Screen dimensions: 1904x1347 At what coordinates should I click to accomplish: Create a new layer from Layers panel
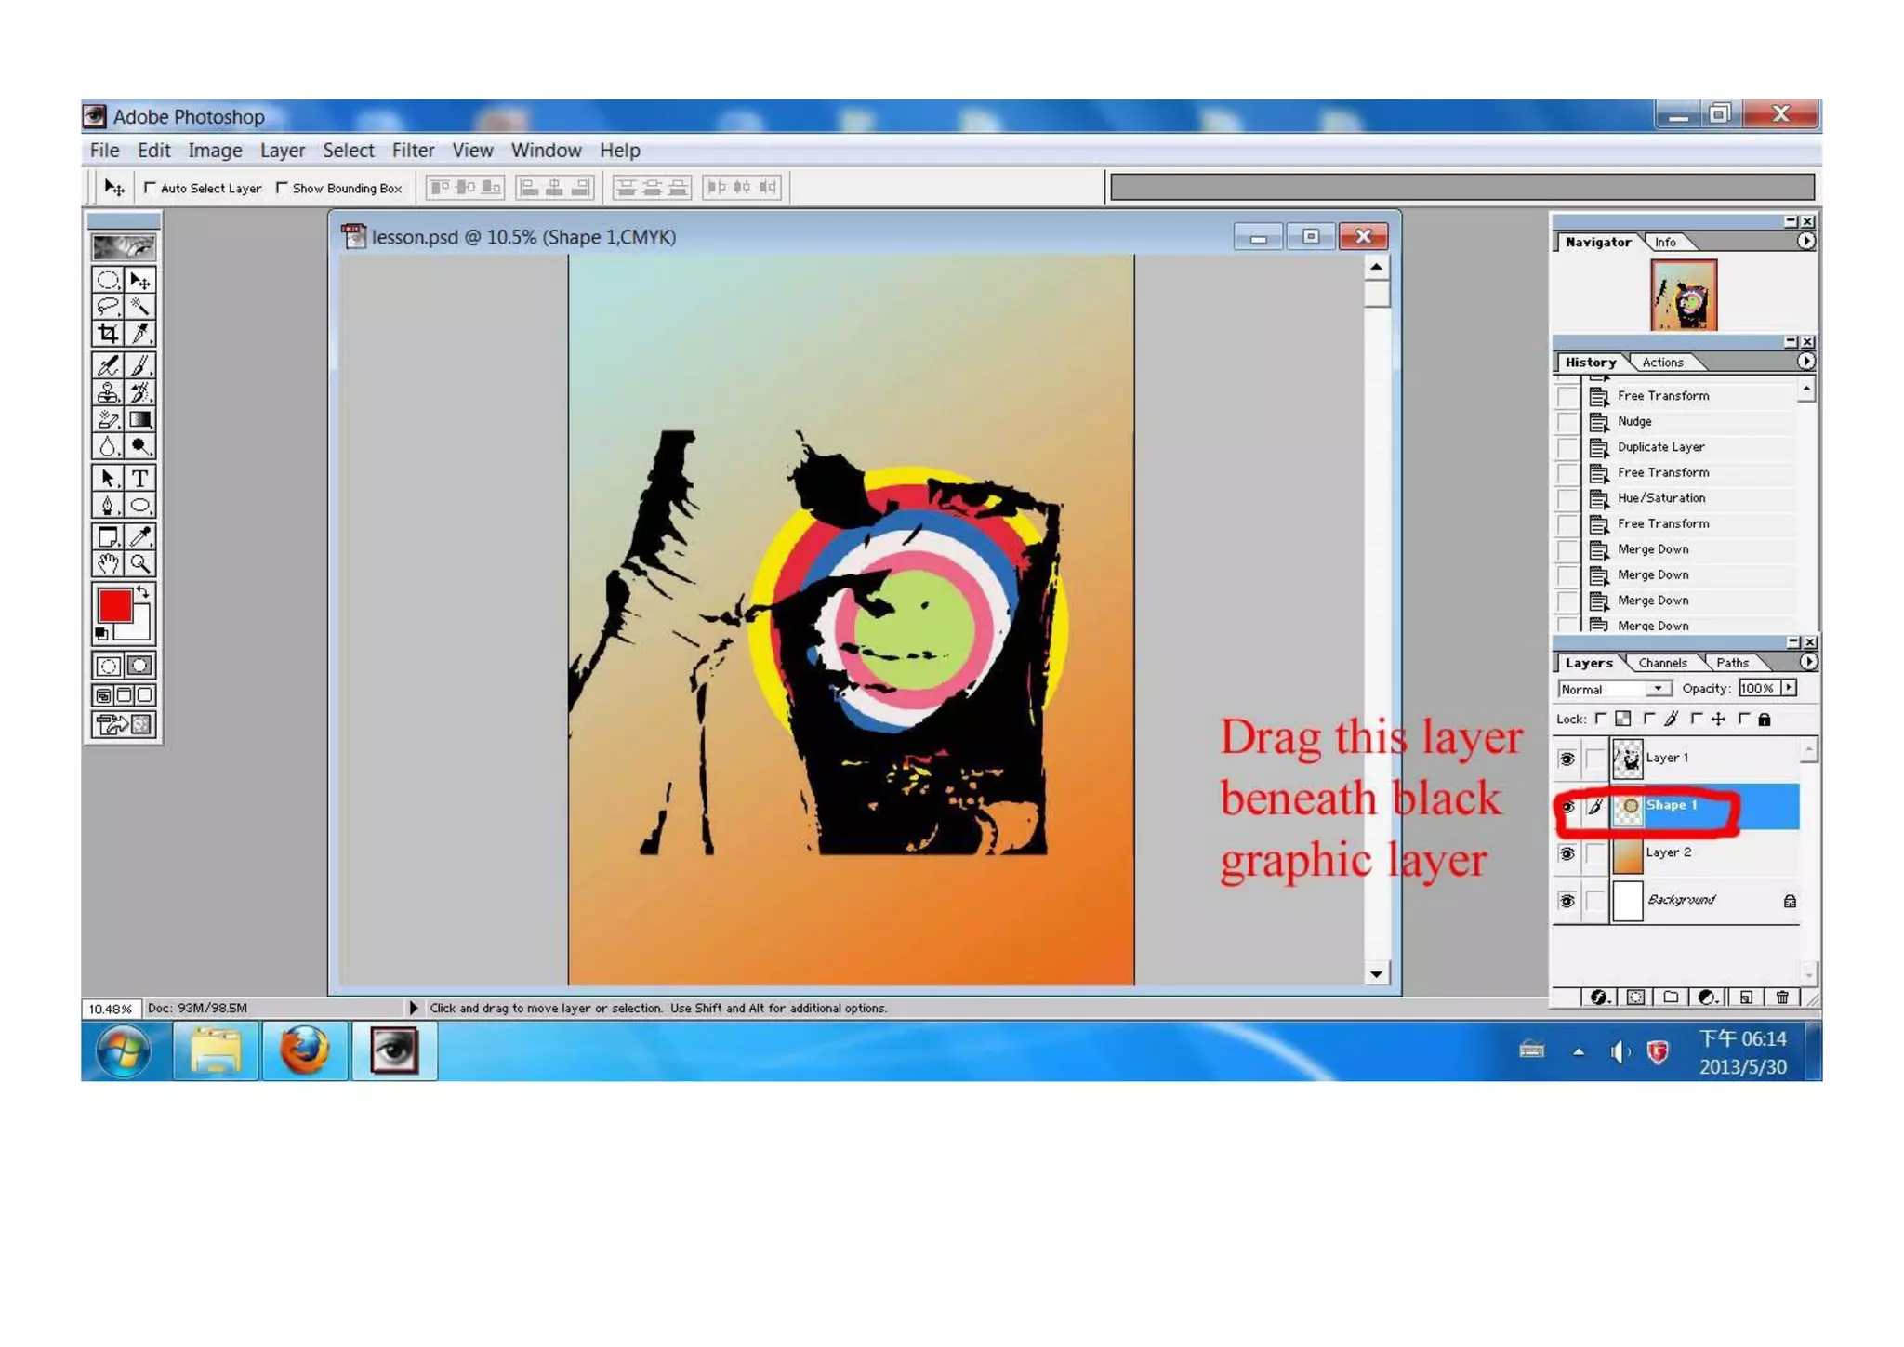click(x=1745, y=997)
